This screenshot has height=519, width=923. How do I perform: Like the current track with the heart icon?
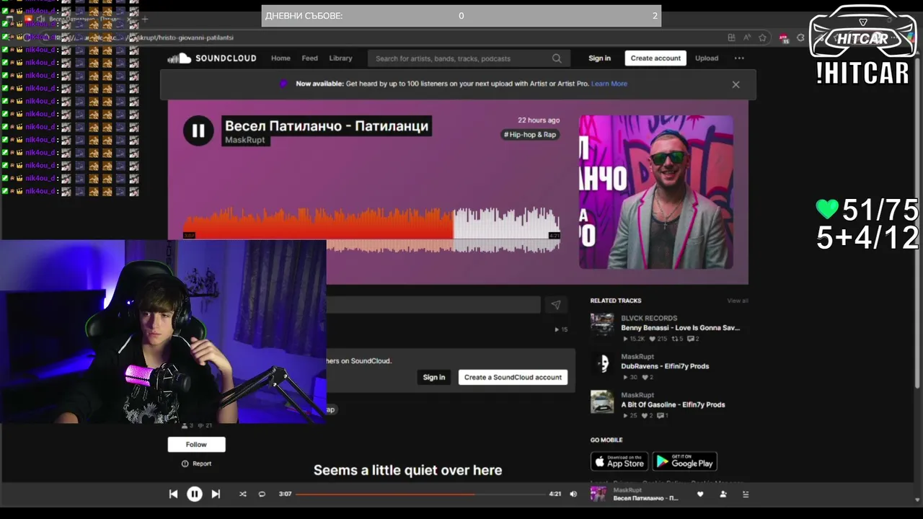(x=699, y=494)
